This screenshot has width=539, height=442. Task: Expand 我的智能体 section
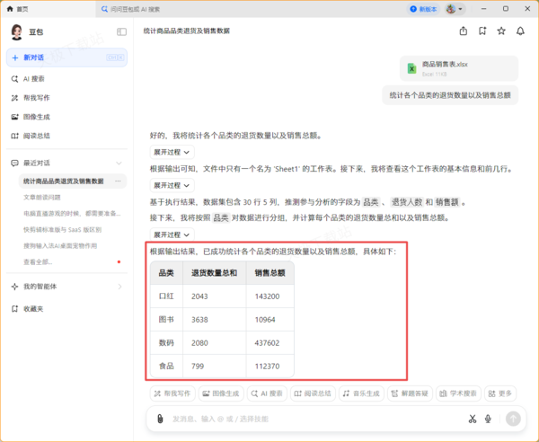66,287
